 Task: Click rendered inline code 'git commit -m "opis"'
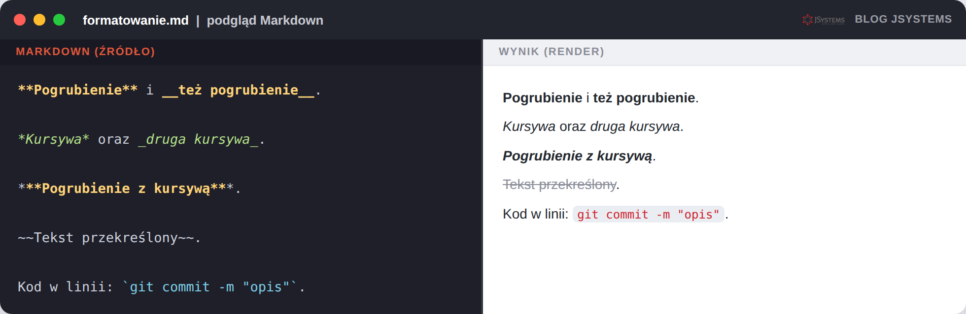click(x=649, y=214)
